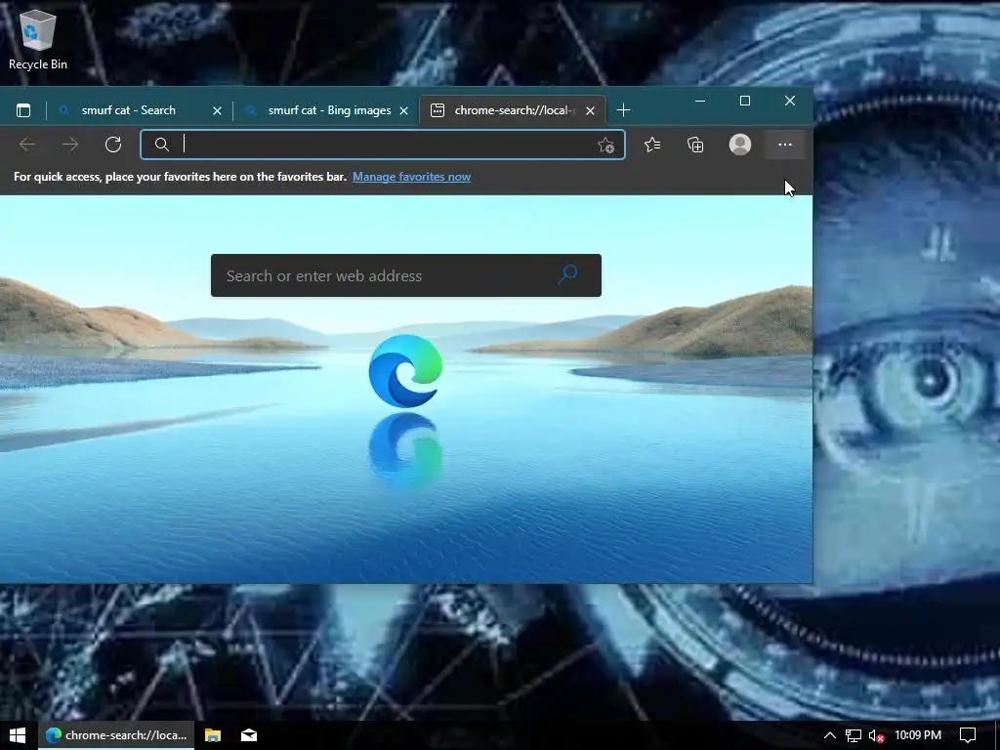Image resolution: width=1000 pixels, height=750 pixels.
Task: Open the profile avatar menu
Action: point(740,145)
